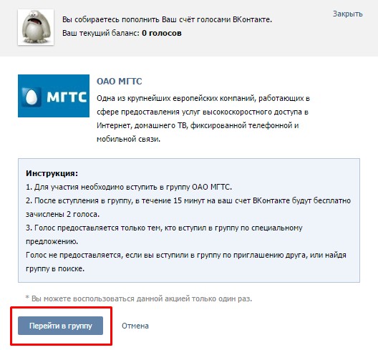
Task: Click the мобильной связи description line
Action: [x=128, y=139]
